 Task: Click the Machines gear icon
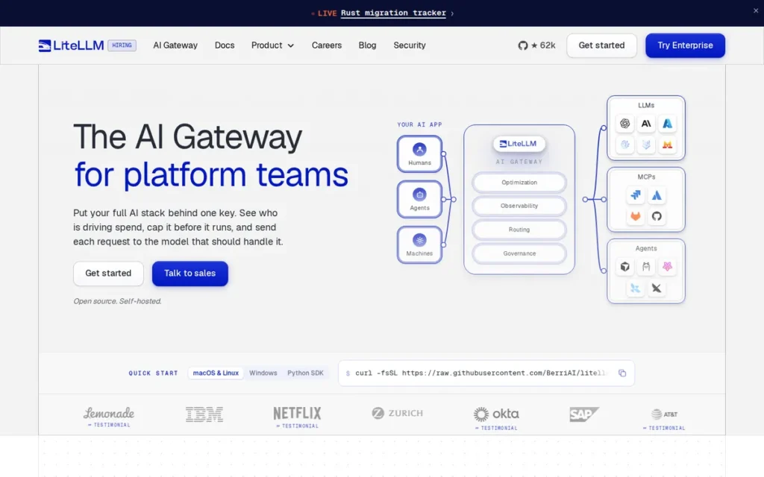pos(419,240)
